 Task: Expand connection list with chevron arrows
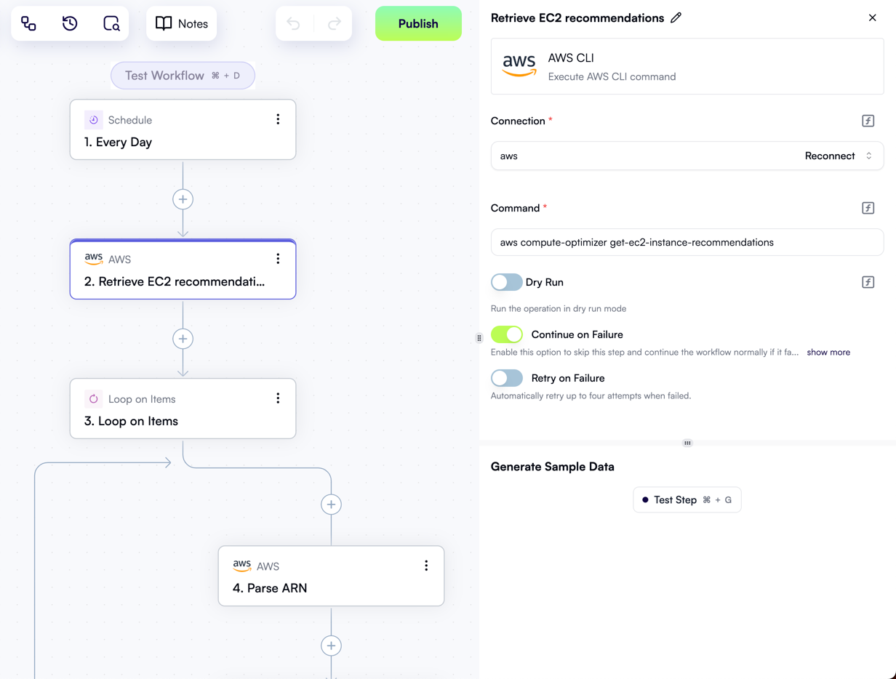click(x=869, y=156)
